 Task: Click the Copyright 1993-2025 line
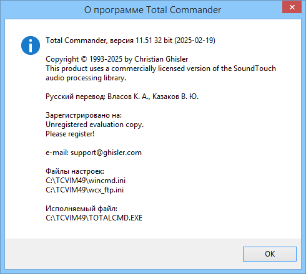point(117,59)
